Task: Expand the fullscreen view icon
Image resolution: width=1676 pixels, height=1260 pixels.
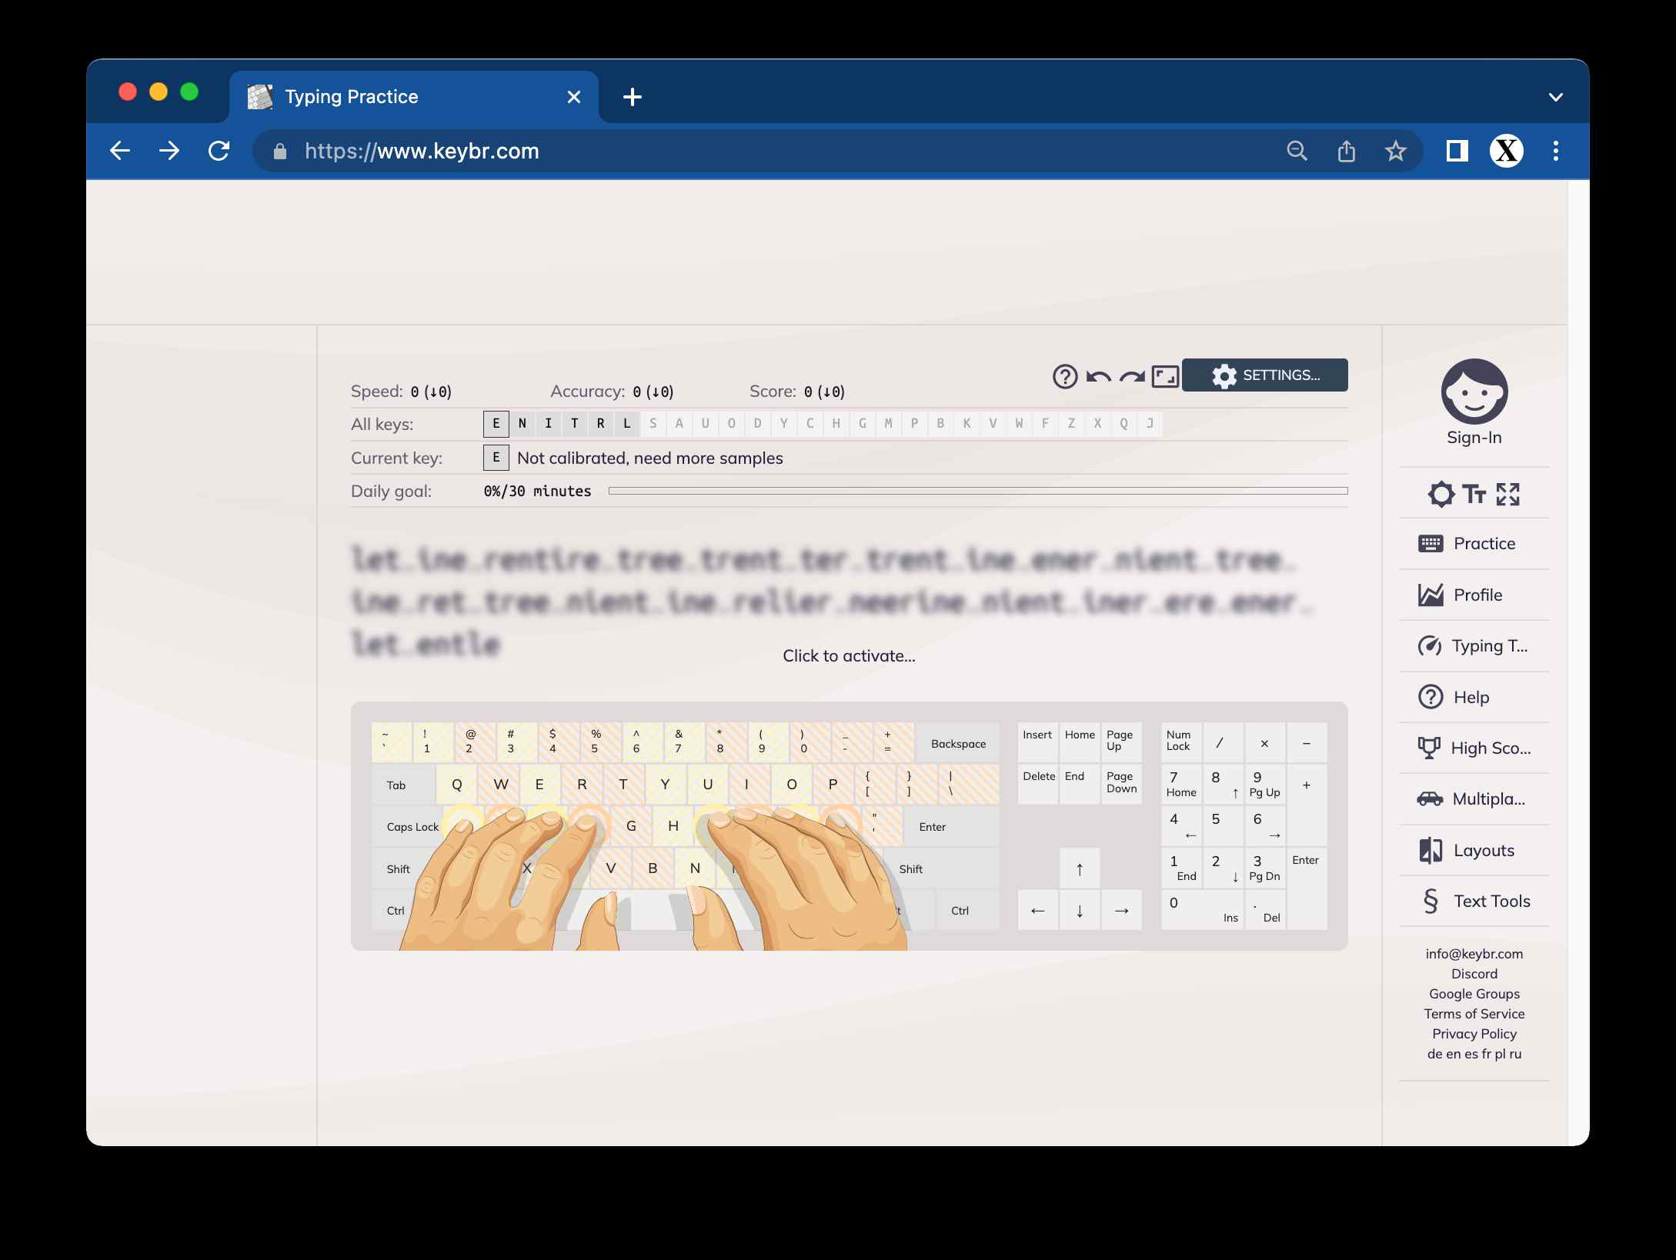Action: click(x=1507, y=492)
